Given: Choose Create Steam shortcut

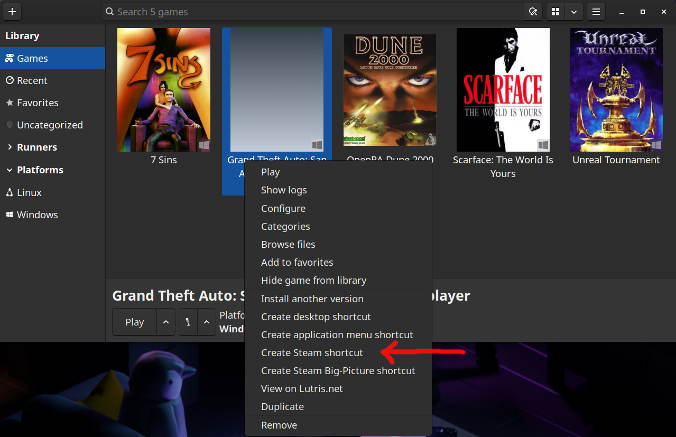Looking at the screenshot, I should pyautogui.click(x=338, y=353).
